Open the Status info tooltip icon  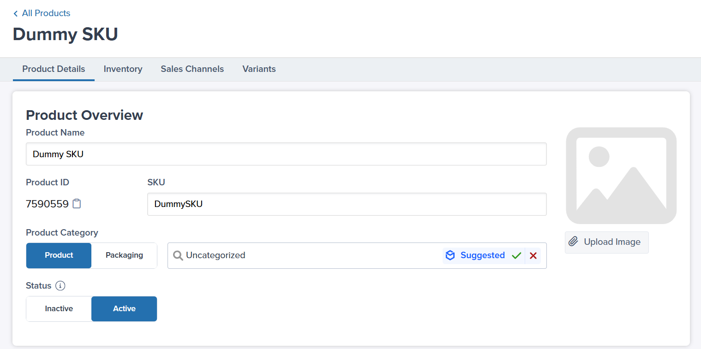tap(60, 286)
